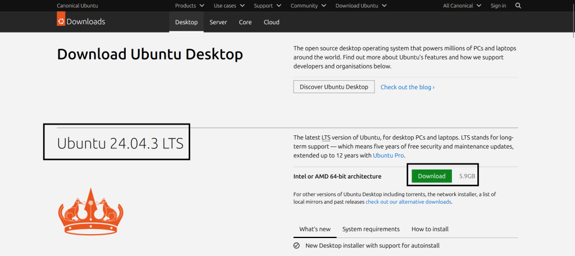This screenshot has width=575, height=256.
Task: Open the check out our alternative downloads link
Action: 409,202
